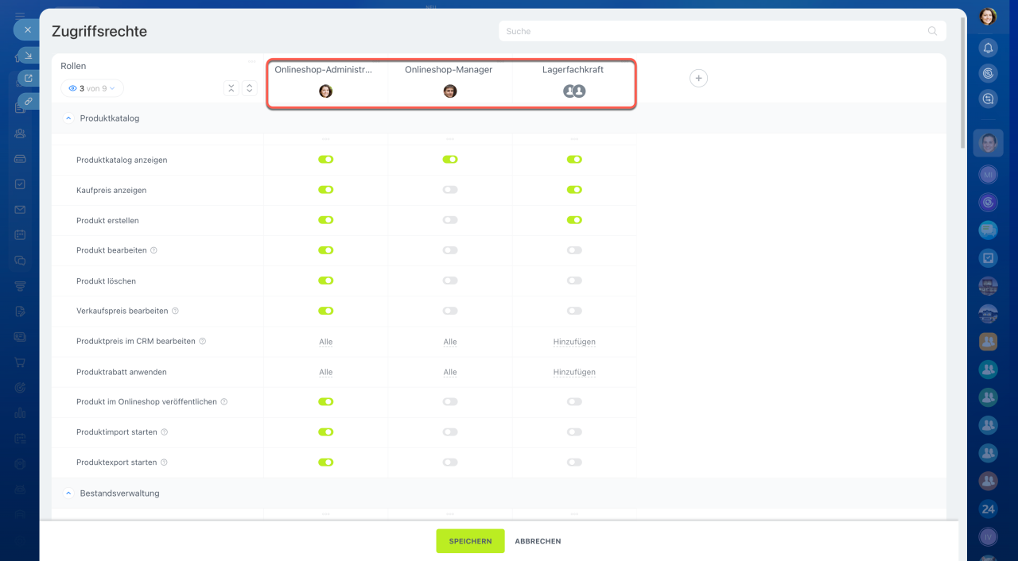Toggle Produktkatalog anzeigen for Onlineshop-Administrator

pos(326,160)
